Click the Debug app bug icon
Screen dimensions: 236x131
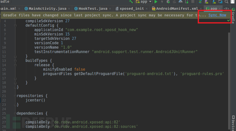coord(168,2)
